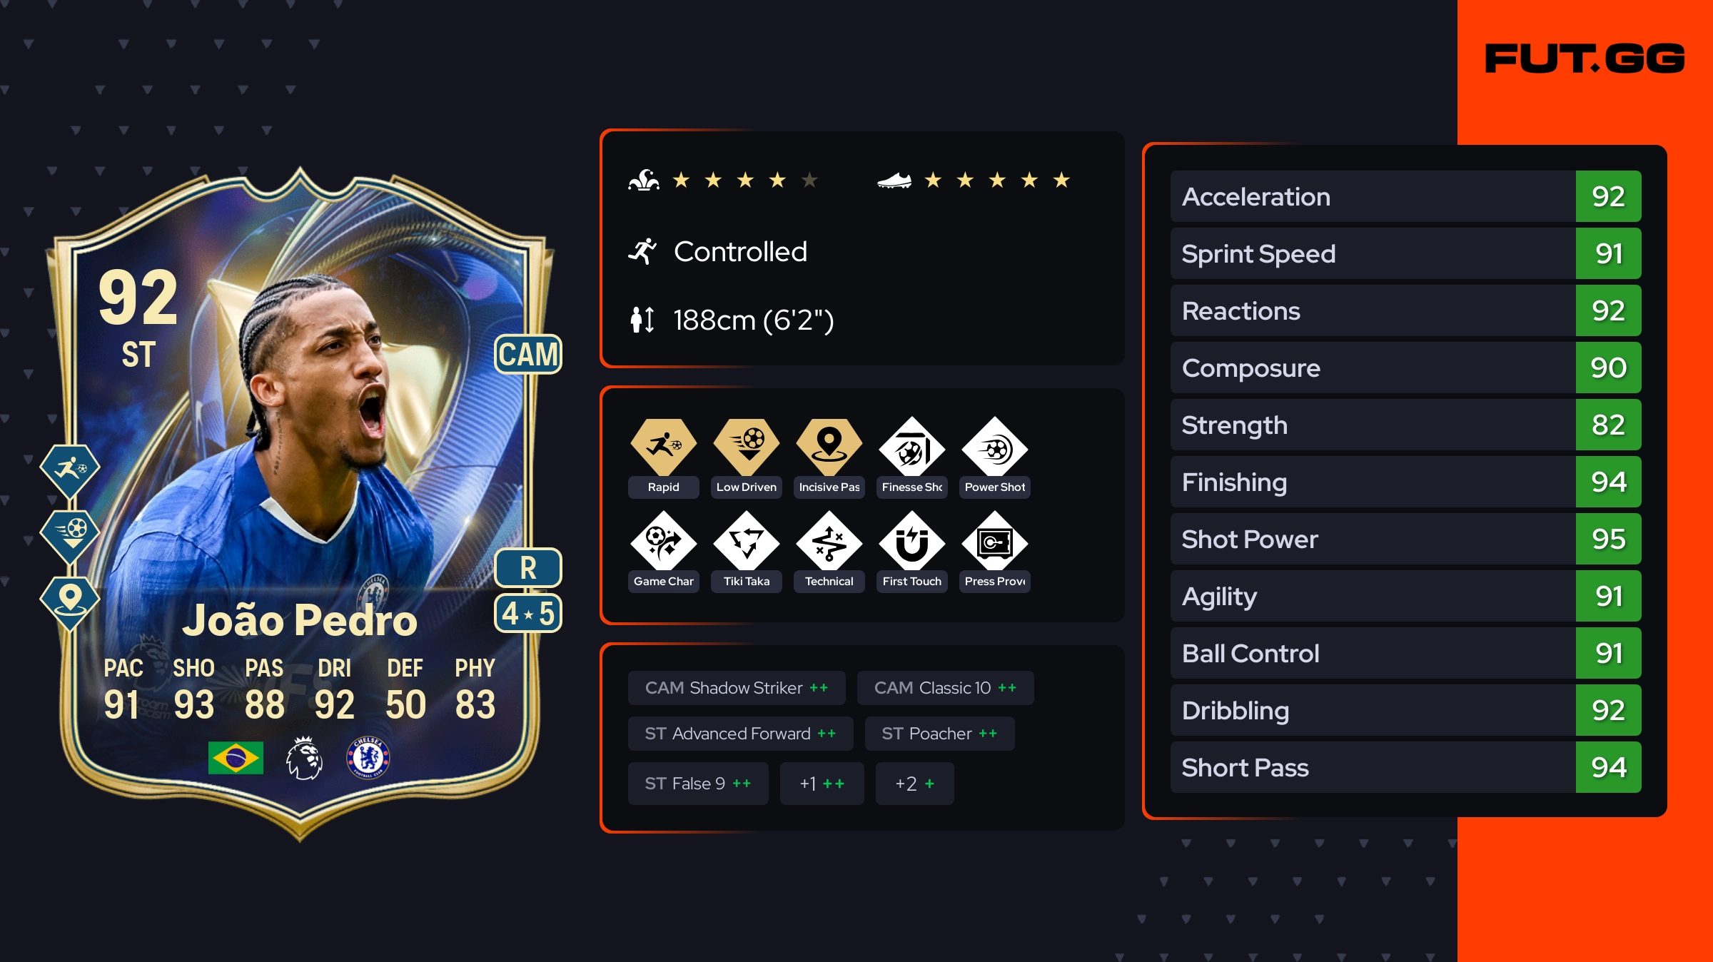The width and height of the screenshot is (1713, 962).
Task: Select the Chelsea club badge on card
Action: click(368, 757)
